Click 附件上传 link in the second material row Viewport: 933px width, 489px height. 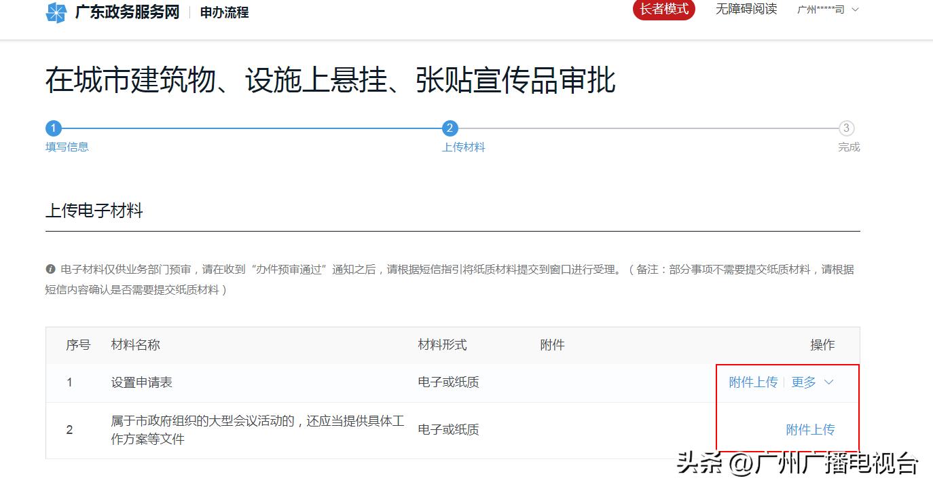pos(811,429)
